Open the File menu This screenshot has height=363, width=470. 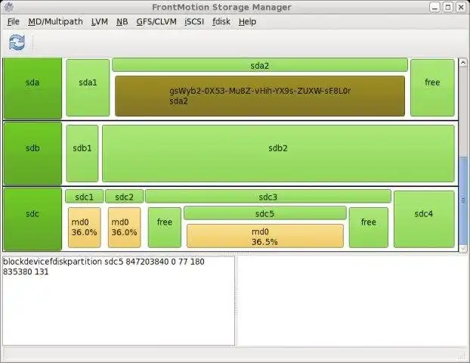pos(13,22)
